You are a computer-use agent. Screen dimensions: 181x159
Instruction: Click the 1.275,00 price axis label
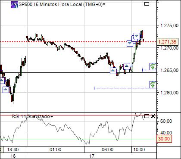click(x=169, y=25)
